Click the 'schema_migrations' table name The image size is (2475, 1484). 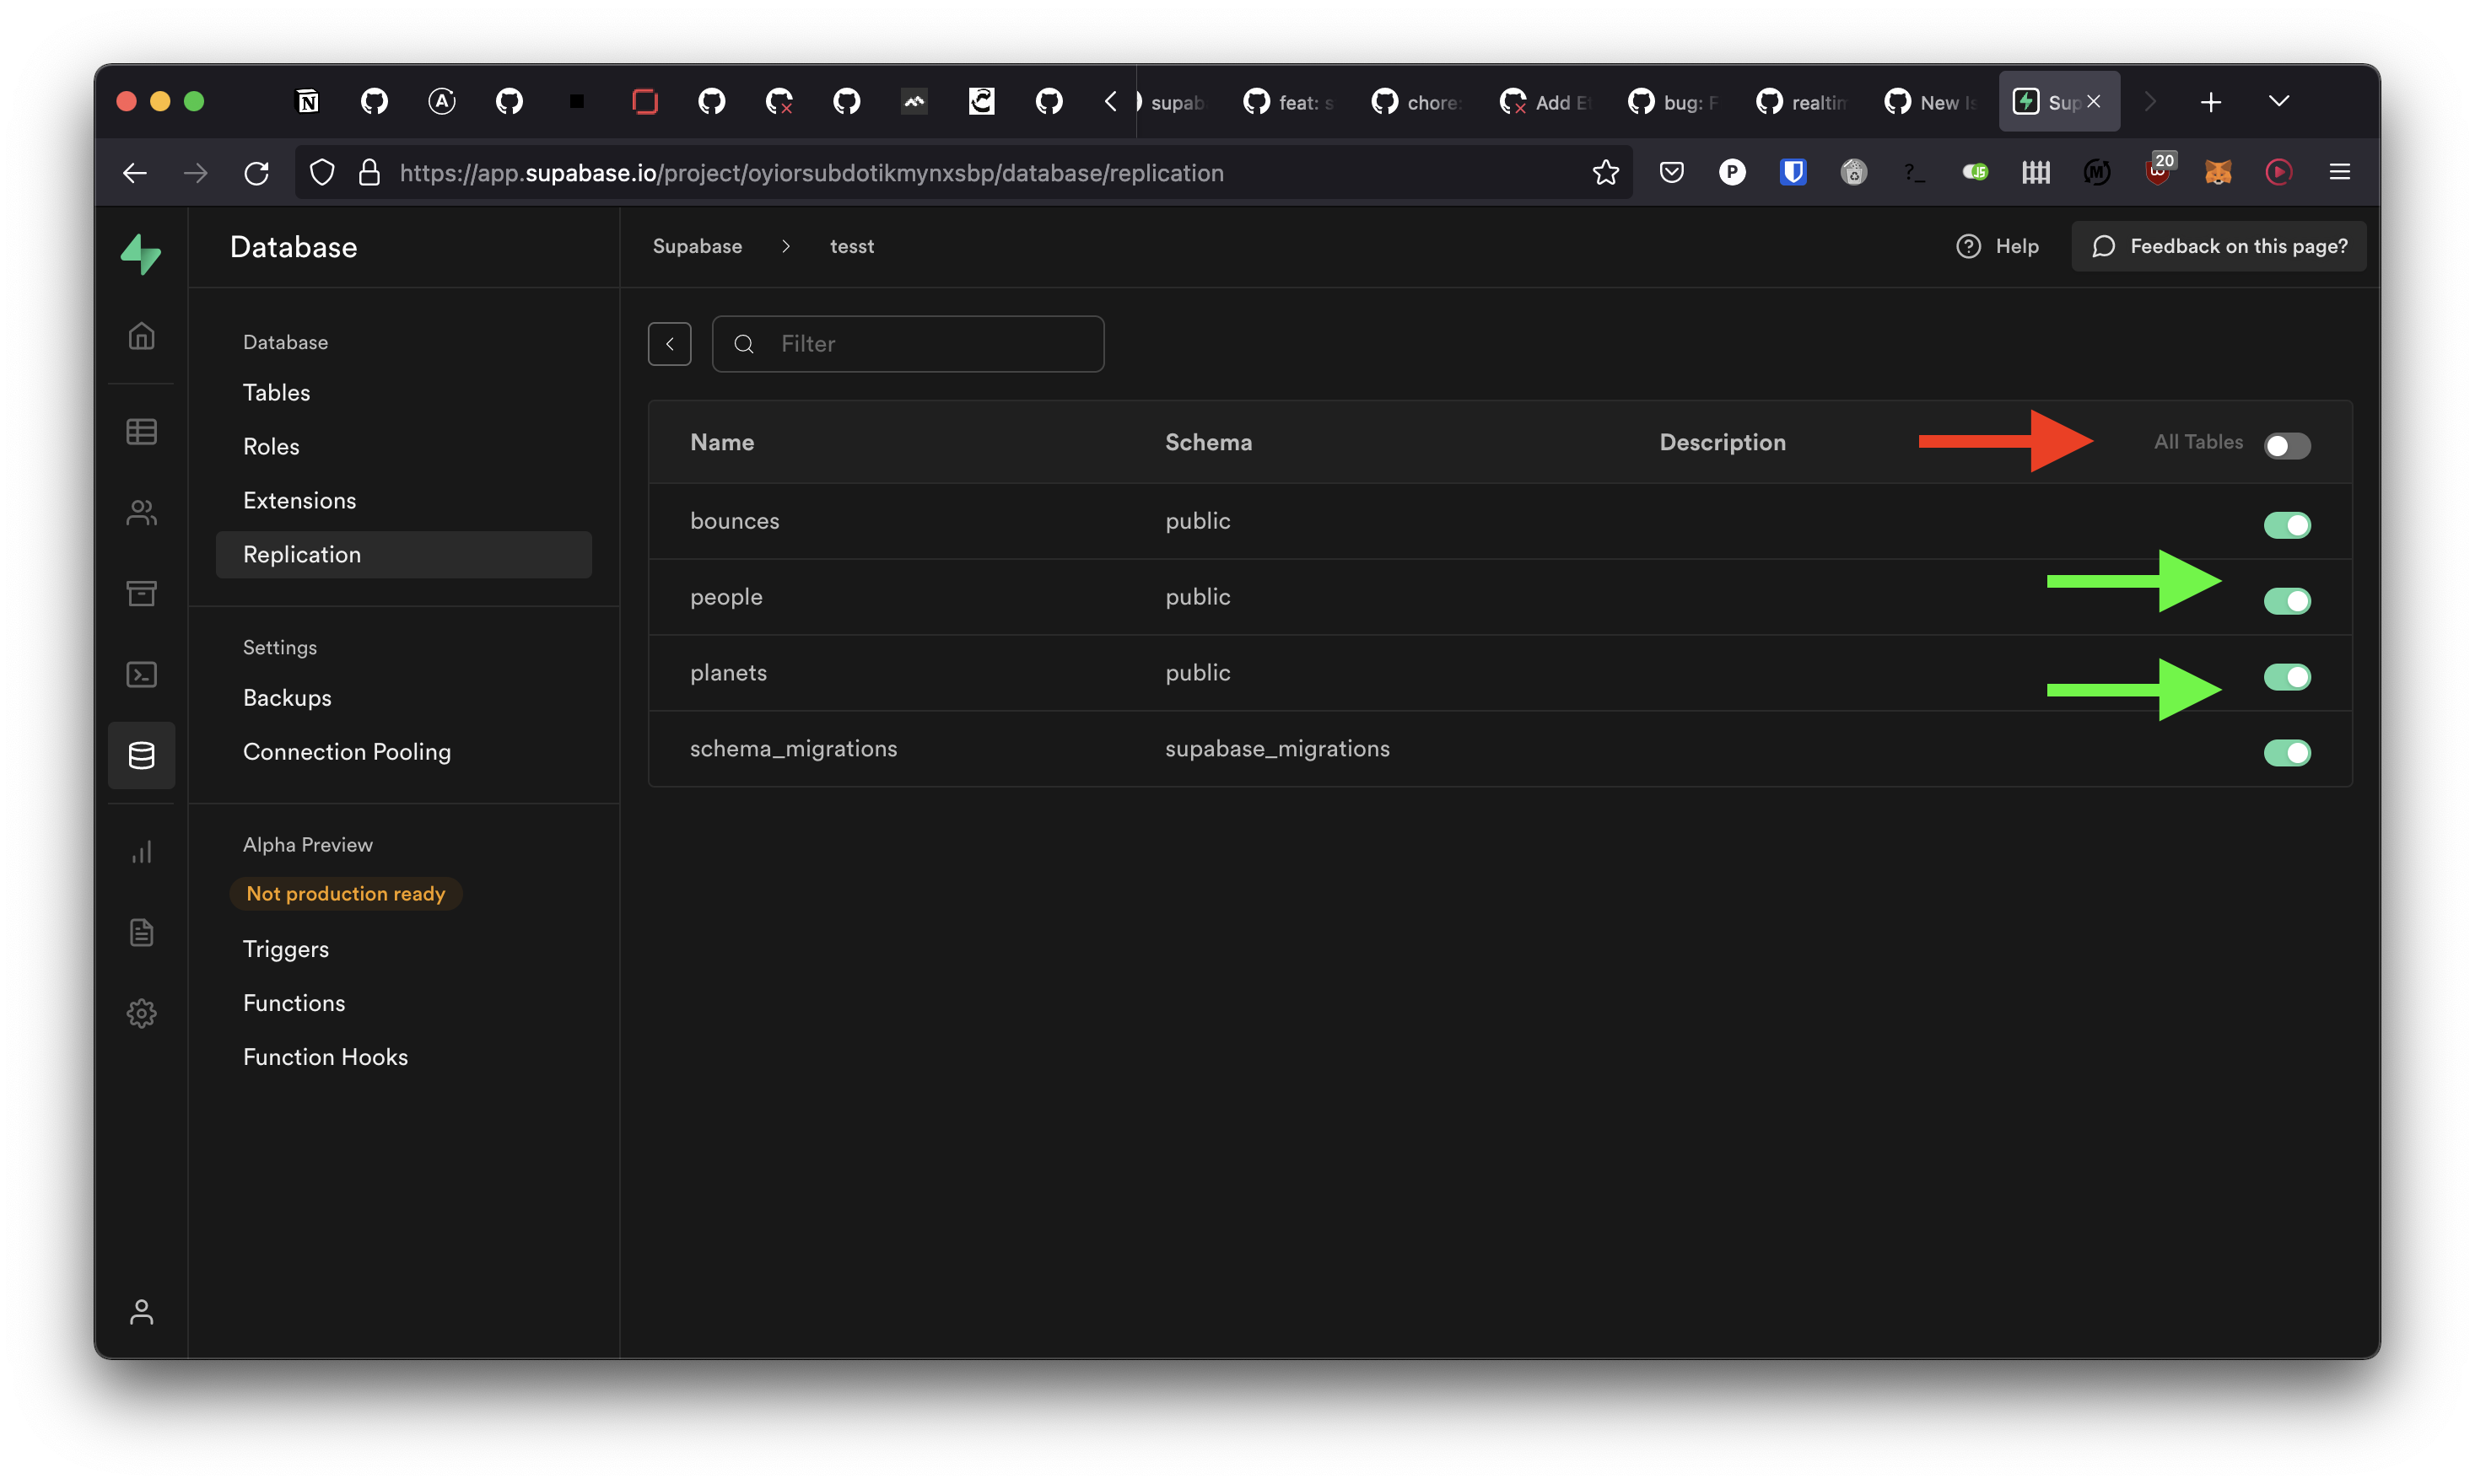click(x=793, y=749)
